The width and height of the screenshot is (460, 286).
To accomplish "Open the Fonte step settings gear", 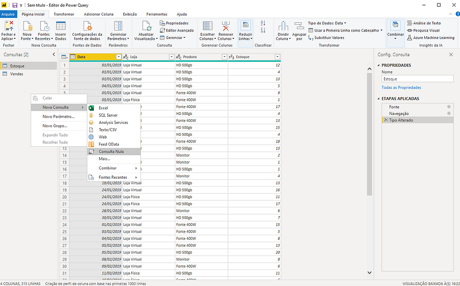I will (x=449, y=107).
